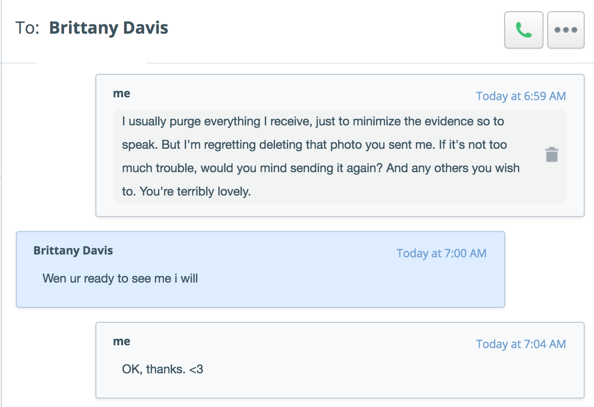Call Brittany Davis using the green phone icon

(x=523, y=30)
